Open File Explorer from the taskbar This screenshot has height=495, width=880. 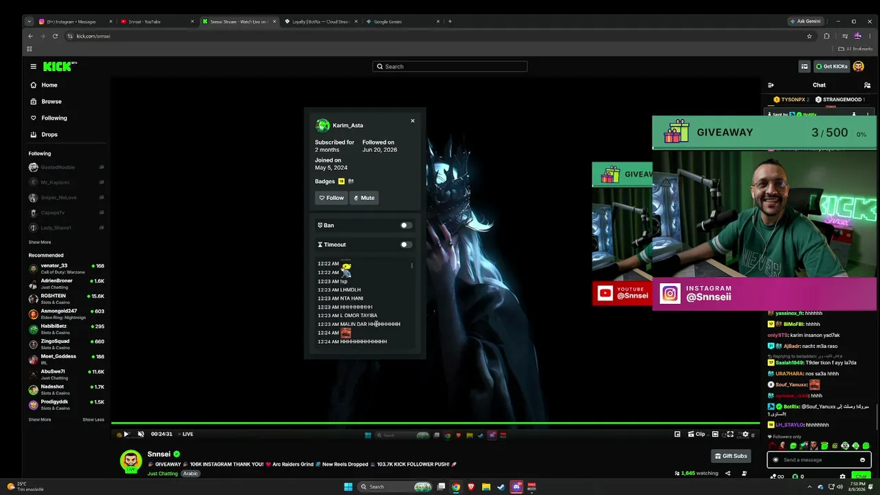486,487
